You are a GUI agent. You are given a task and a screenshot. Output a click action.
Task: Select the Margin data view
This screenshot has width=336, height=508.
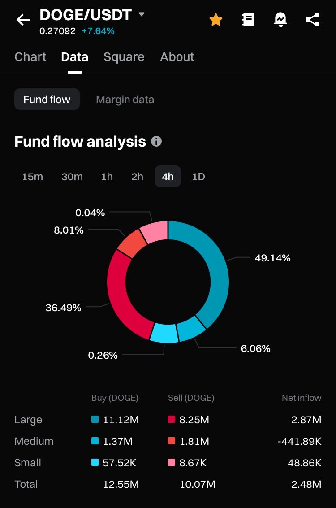(x=125, y=100)
